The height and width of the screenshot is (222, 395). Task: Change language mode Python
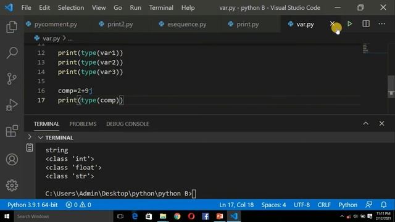pos(347,205)
